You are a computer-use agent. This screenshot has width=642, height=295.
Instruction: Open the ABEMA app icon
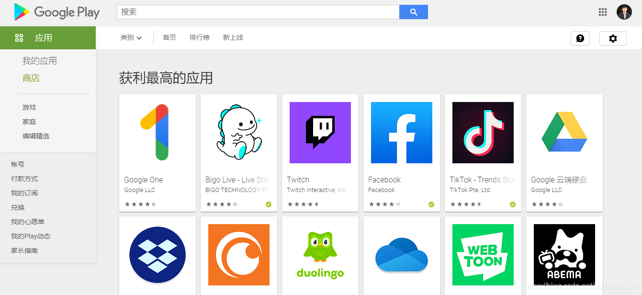pyautogui.click(x=564, y=255)
